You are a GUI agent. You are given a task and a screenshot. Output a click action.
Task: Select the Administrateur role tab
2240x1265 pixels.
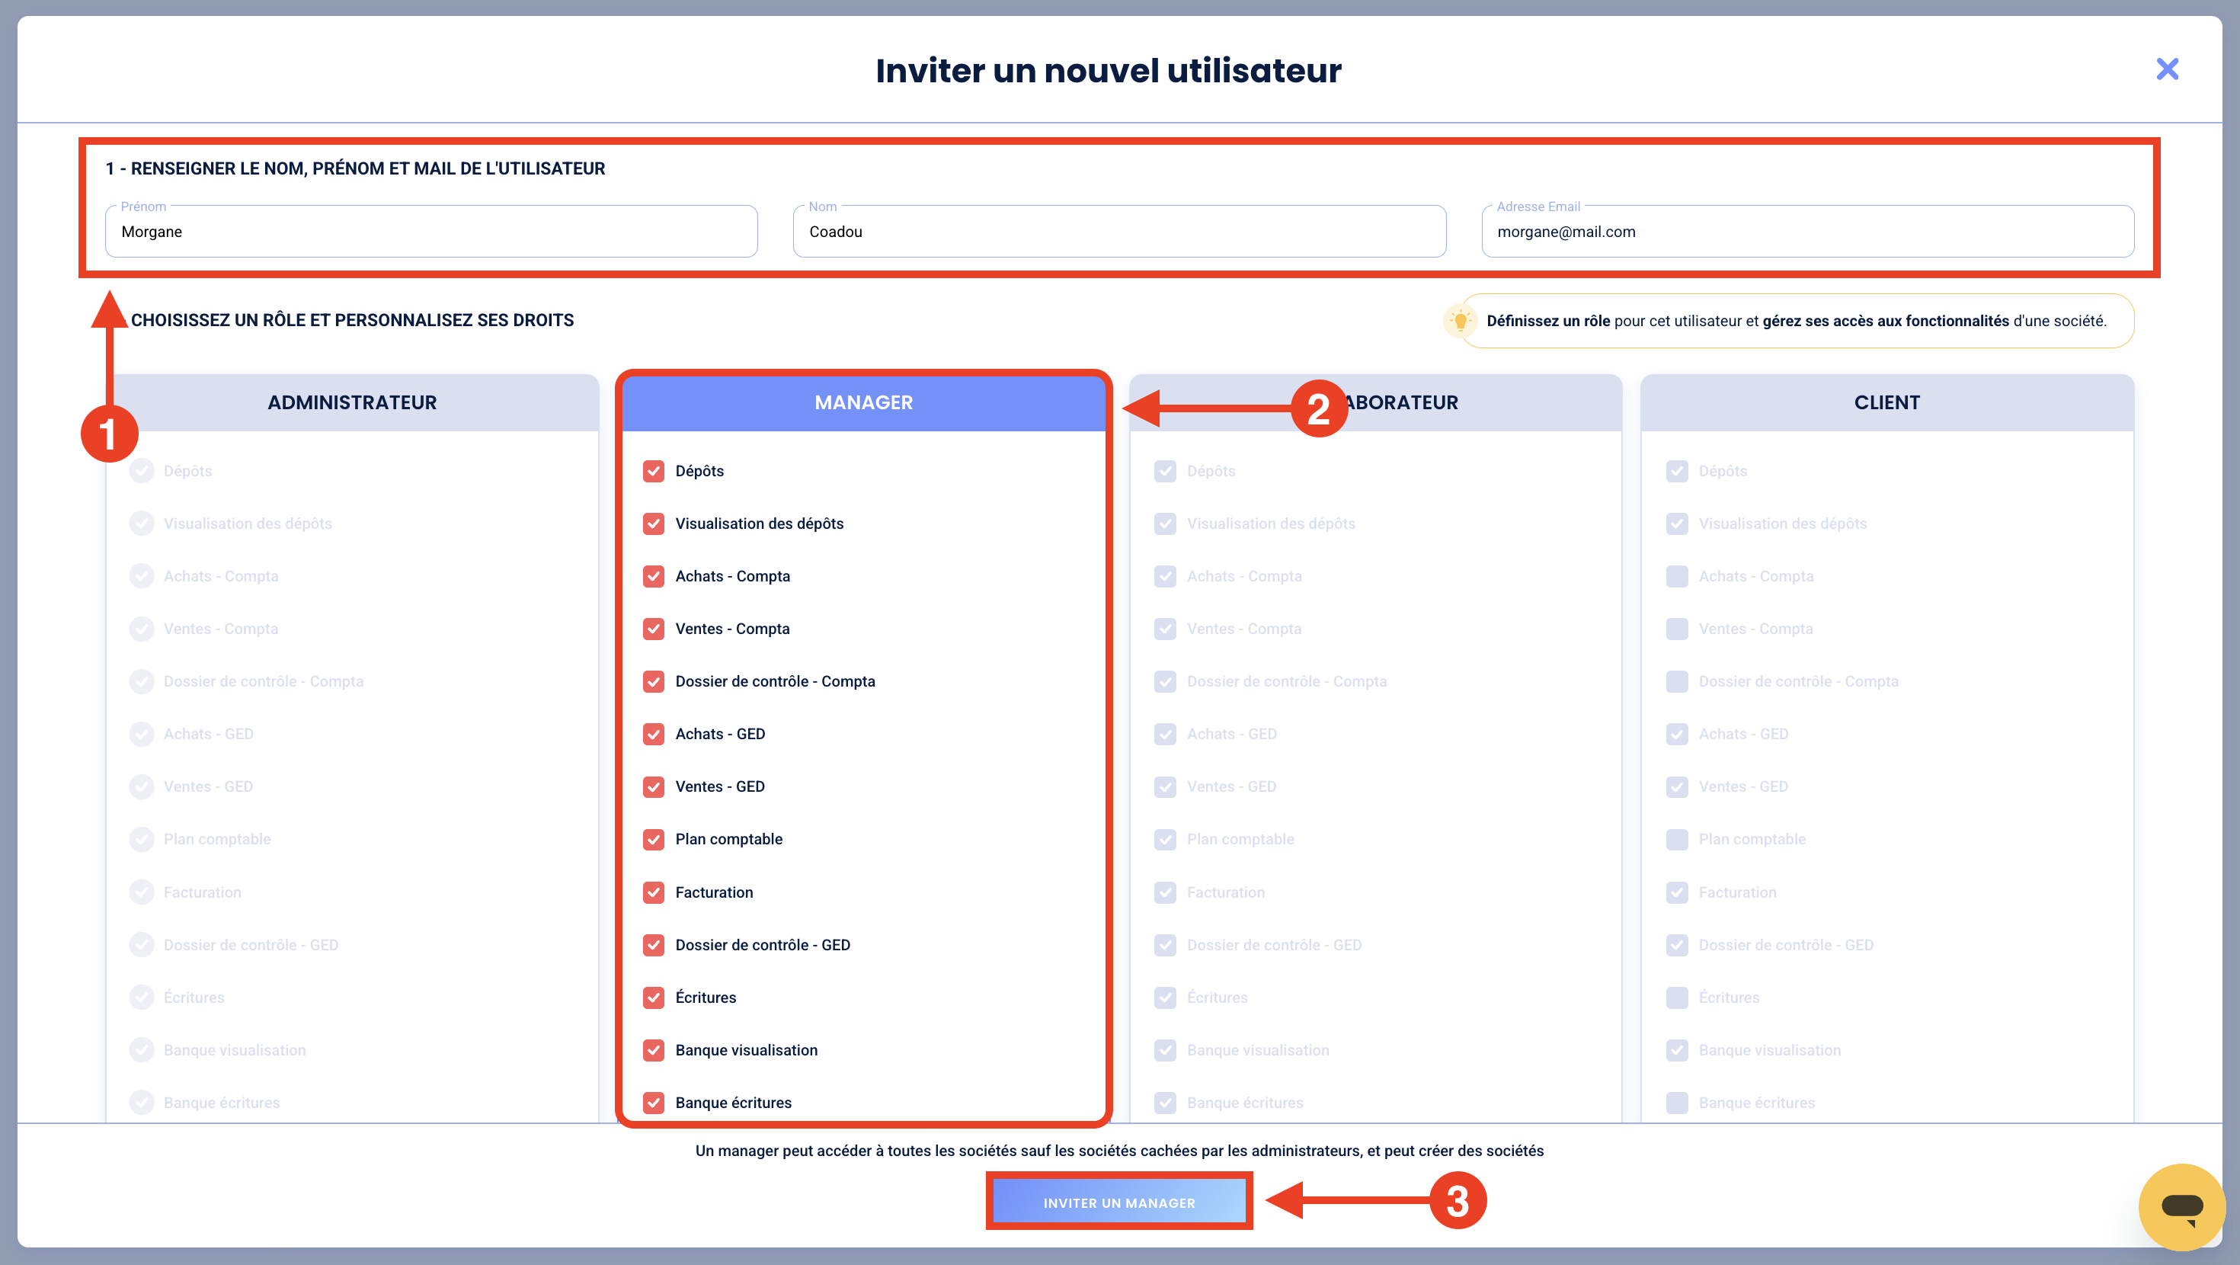[352, 402]
